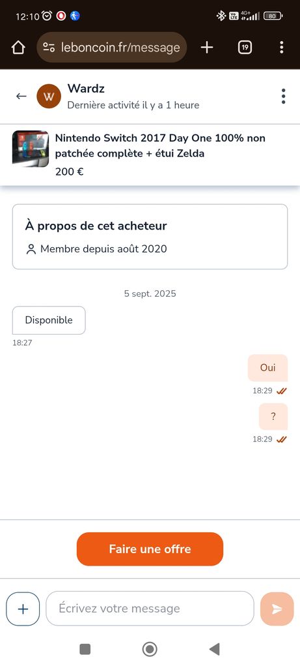
Task: Show the 19 open tabs switcher
Action: click(245, 47)
